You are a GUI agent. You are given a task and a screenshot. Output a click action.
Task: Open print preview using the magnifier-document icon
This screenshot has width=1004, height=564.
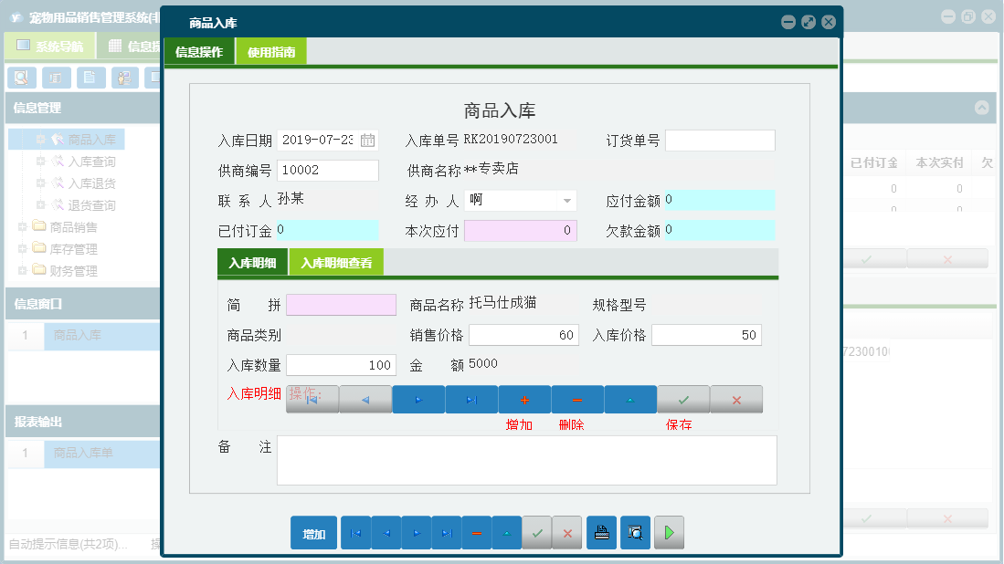(x=635, y=532)
